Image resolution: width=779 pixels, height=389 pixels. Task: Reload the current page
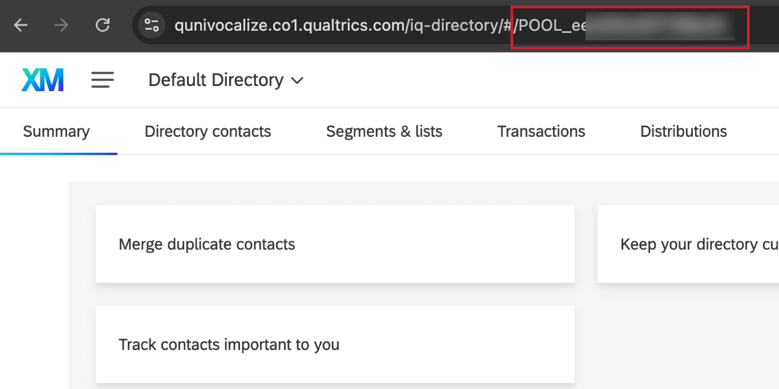(x=103, y=25)
